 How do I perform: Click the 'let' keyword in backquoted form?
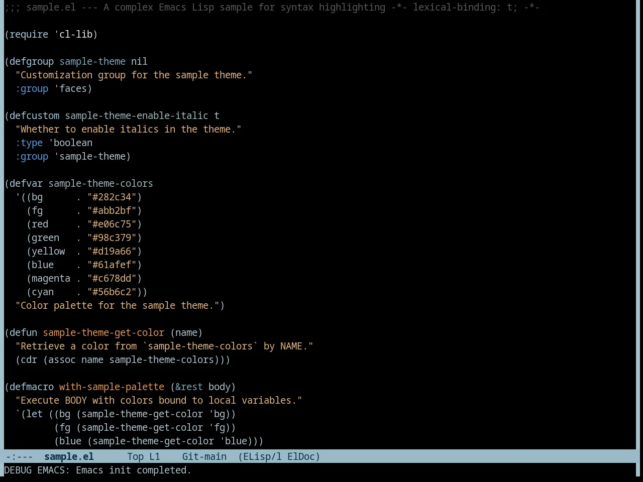[x=34, y=414]
